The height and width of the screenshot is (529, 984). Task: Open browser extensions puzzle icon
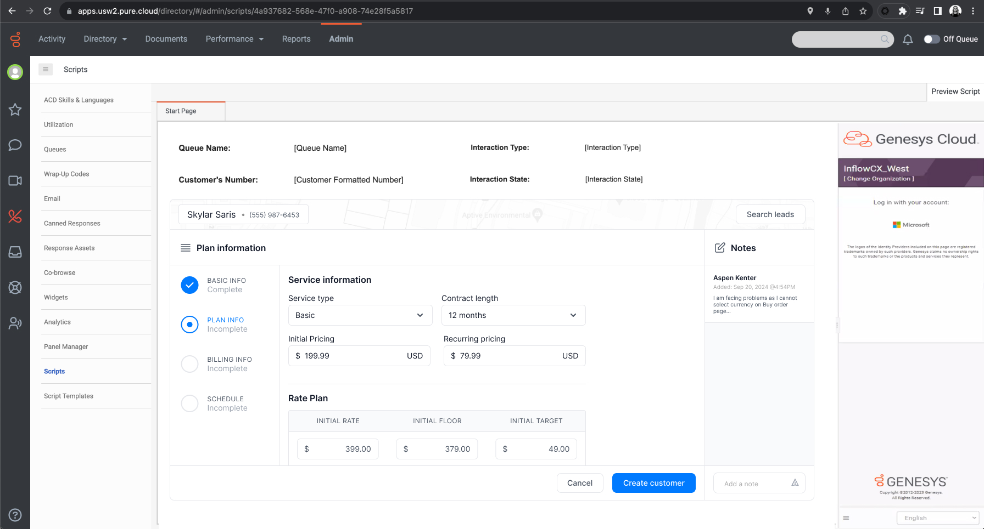click(x=902, y=11)
